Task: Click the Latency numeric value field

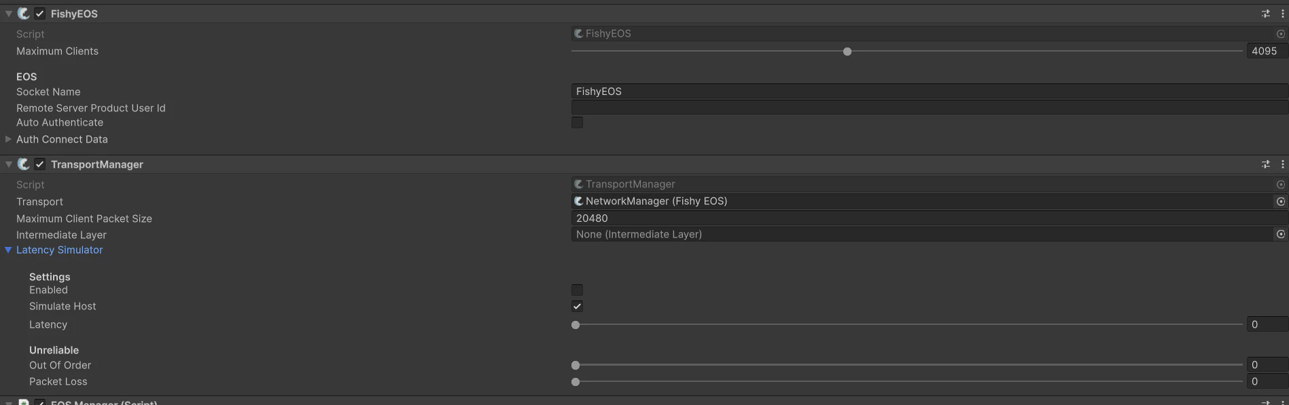Action: pyautogui.click(x=1267, y=324)
